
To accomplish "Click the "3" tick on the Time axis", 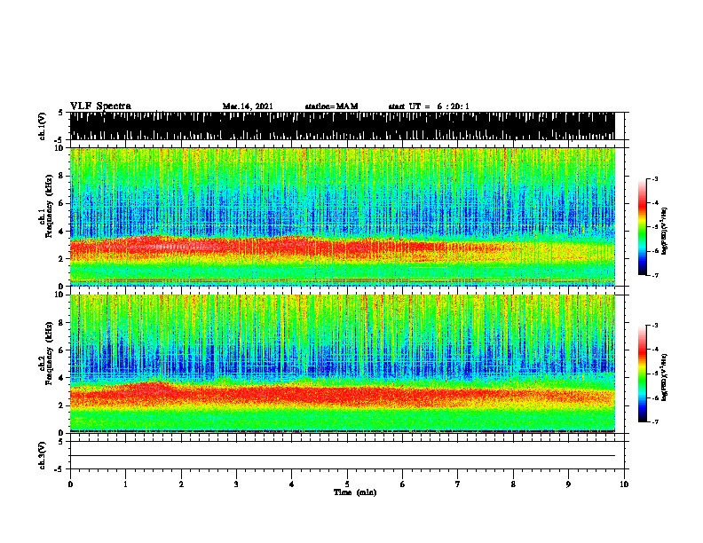I will pos(236,484).
